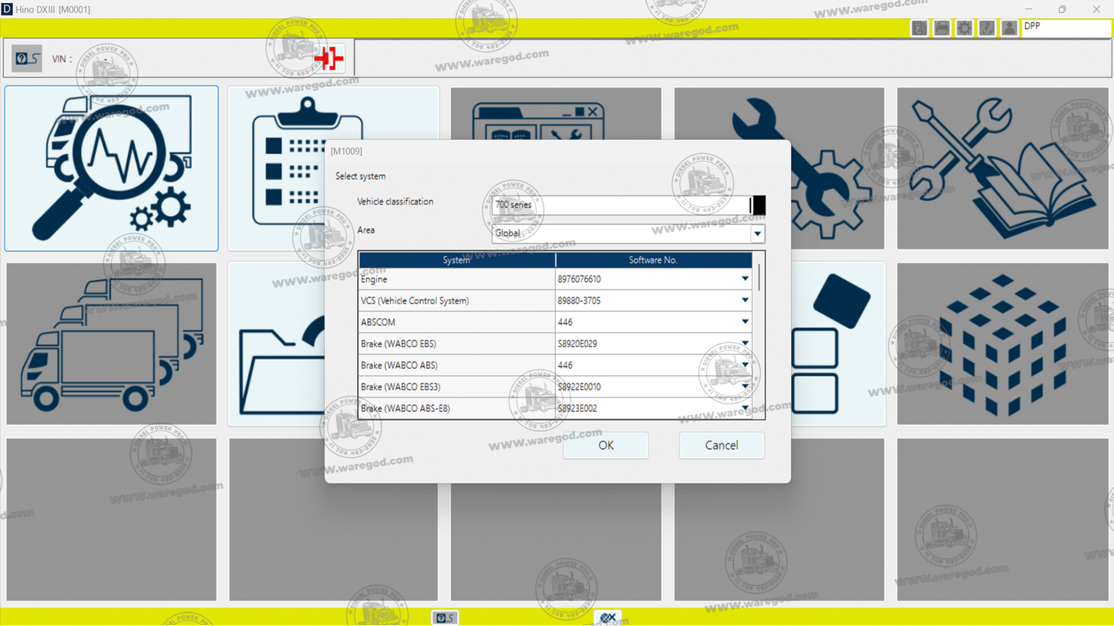Viewport: 1114px width, 626px height.
Task: Click the 700 series classification value
Action: click(x=513, y=205)
